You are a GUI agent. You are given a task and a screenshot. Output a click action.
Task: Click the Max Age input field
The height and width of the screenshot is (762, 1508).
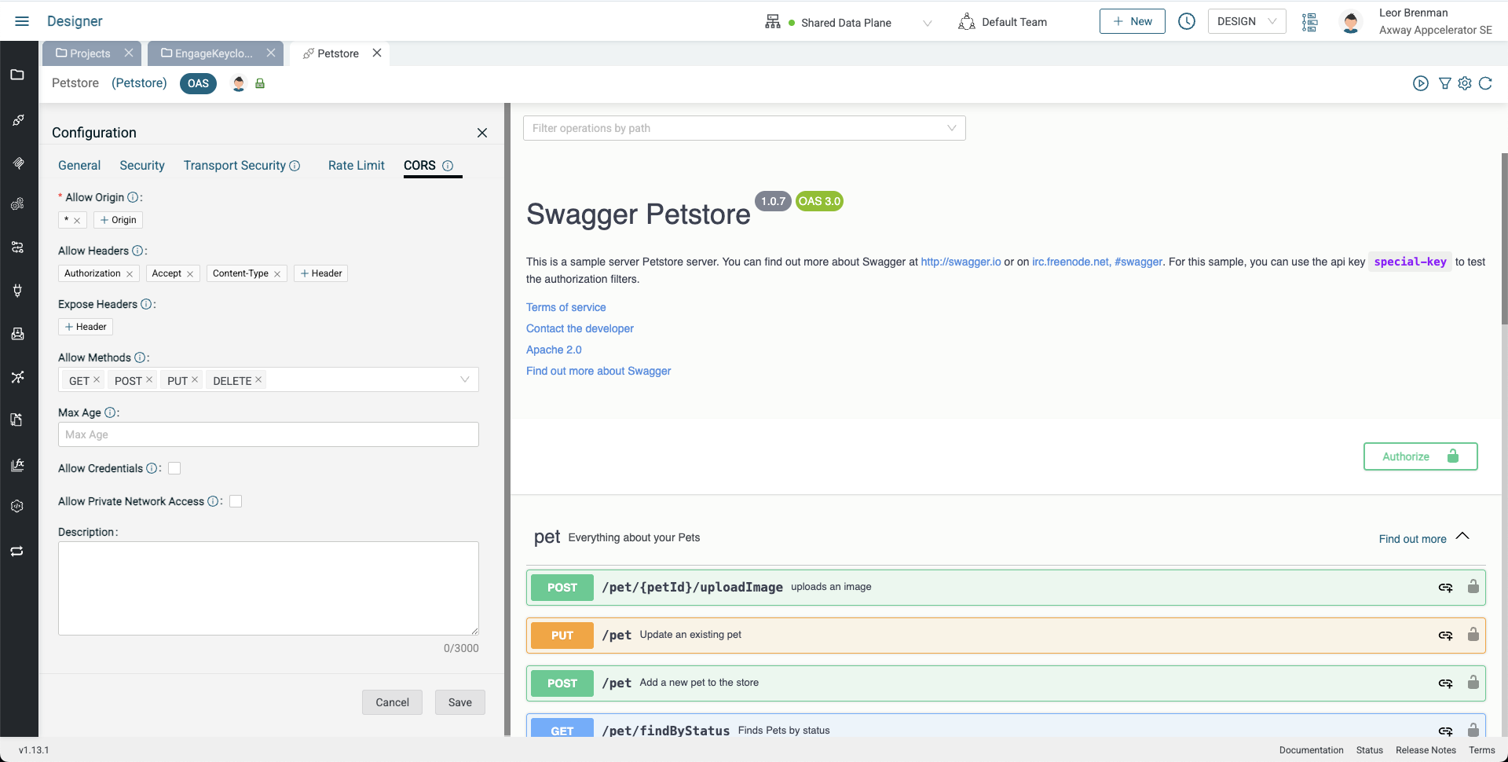pos(268,434)
